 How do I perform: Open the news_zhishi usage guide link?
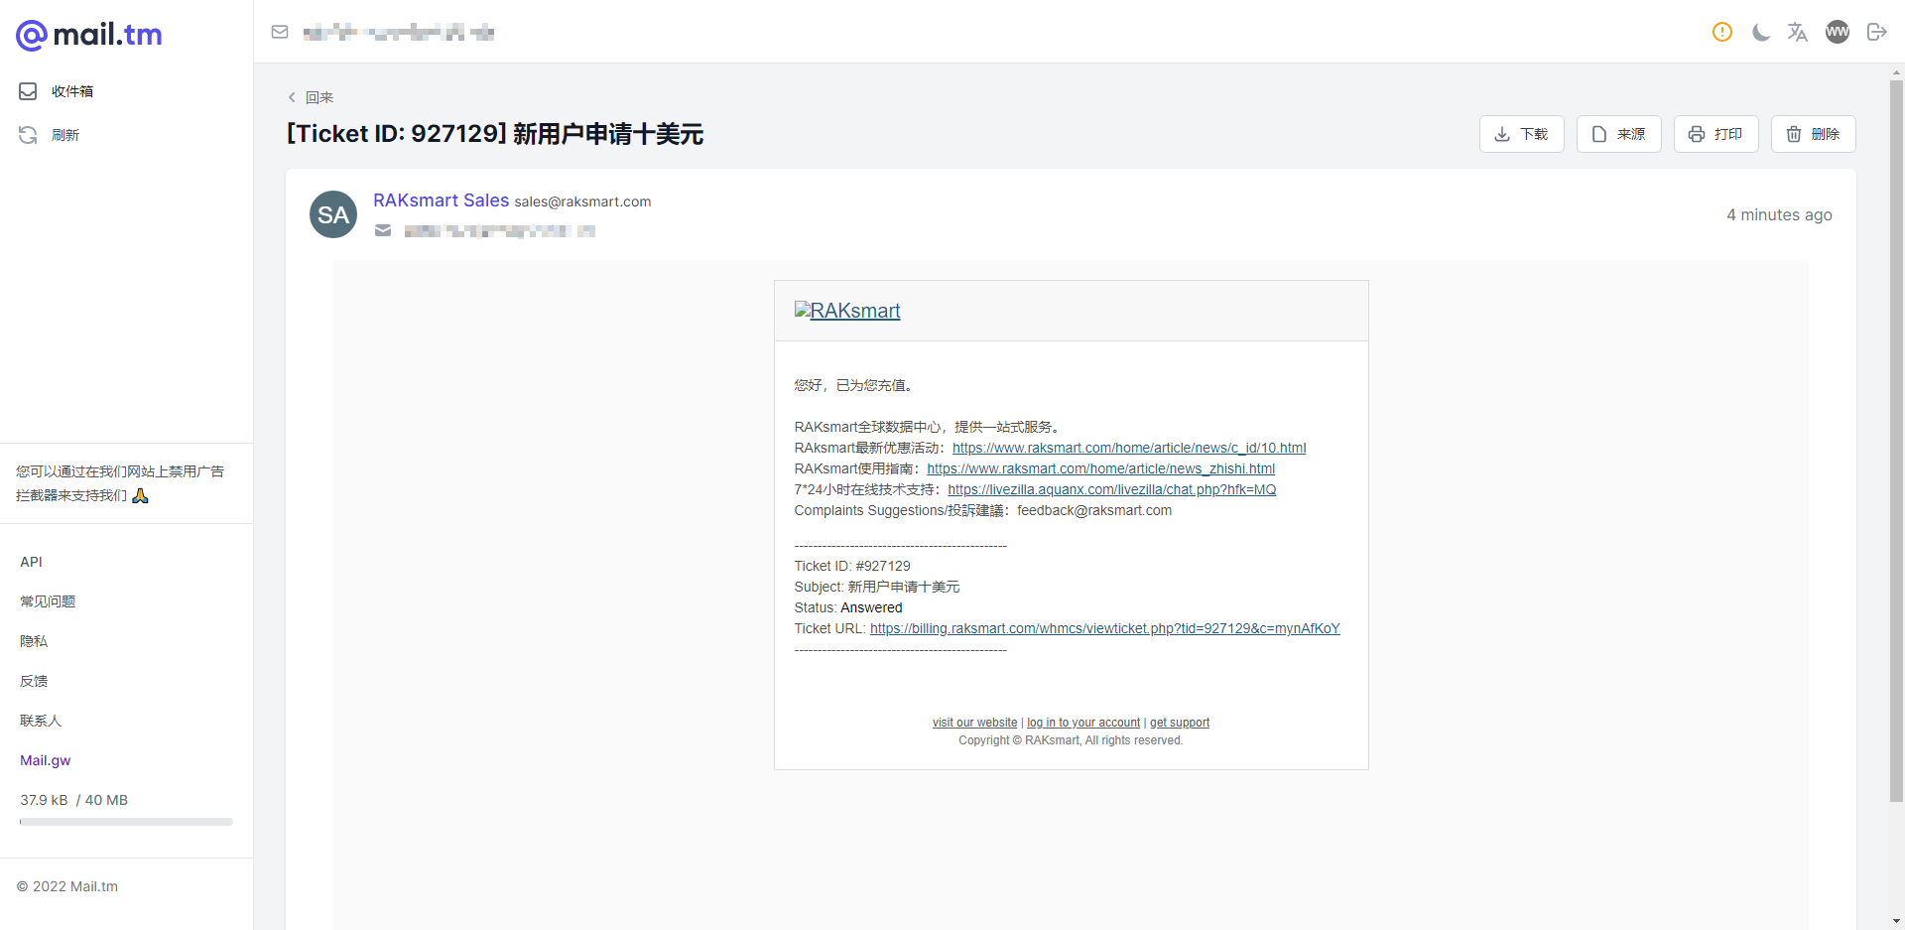pos(1101,468)
